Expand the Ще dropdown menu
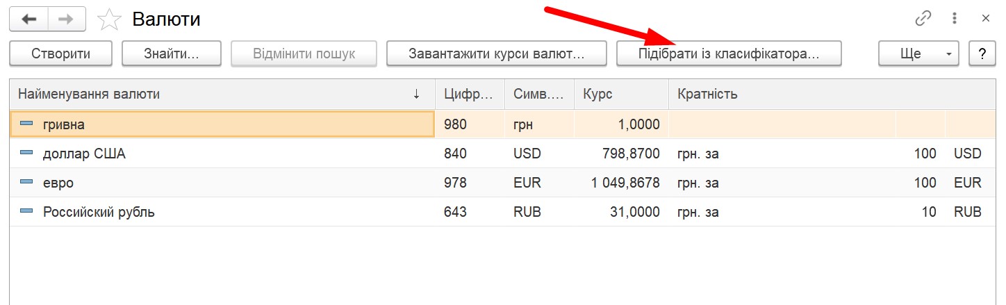Screen dimensions: 1006x305 coord(918,53)
